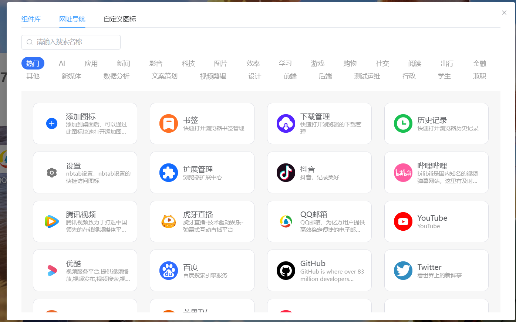Select the 优酷 Youku icon
516x322 pixels.
(x=51, y=270)
